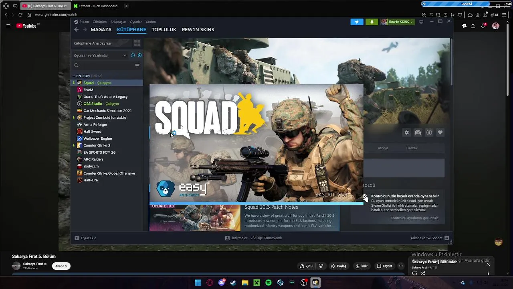Select Wallpaper Engine in library
This screenshot has height=289, width=513.
(x=107, y=138)
